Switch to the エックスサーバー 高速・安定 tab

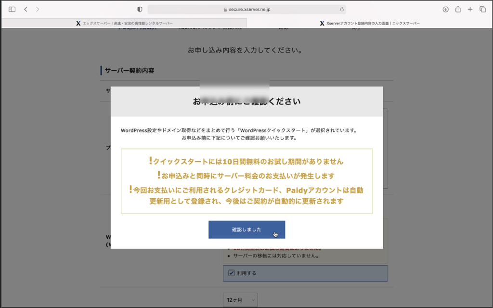pos(124,23)
